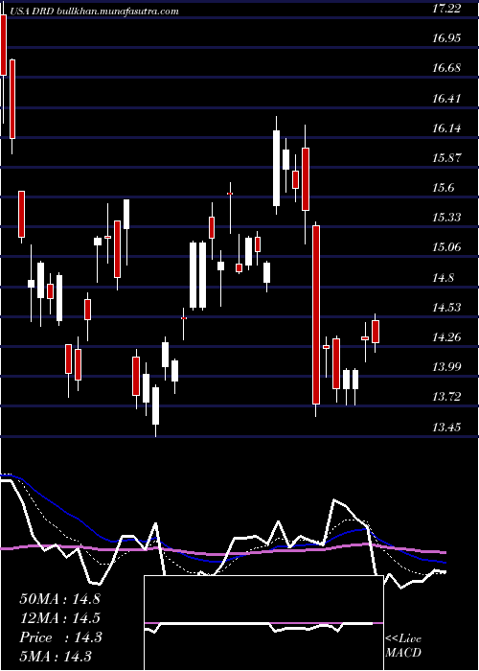Click the 13.45 price axis label

point(446,428)
